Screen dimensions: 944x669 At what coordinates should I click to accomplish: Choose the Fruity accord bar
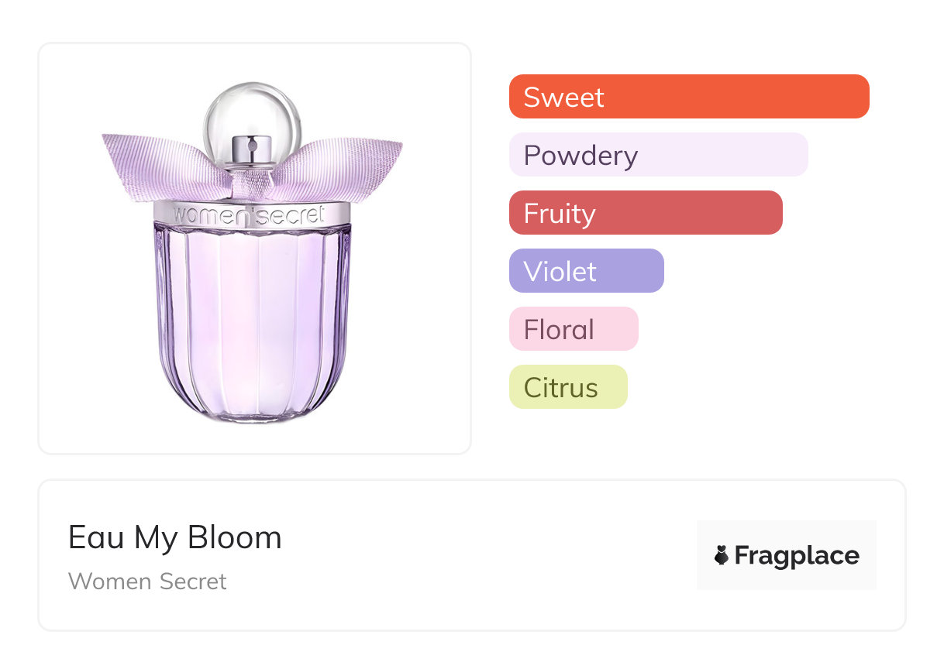[646, 213]
